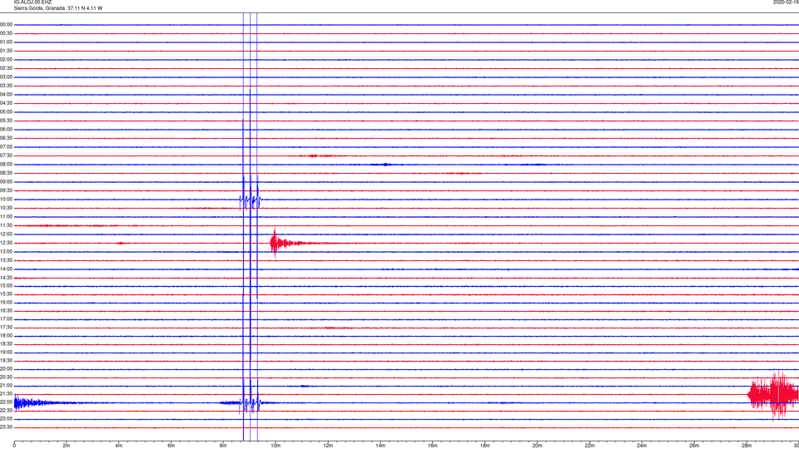The height and width of the screenshot is (449, 799).
Task: Select the 05:00 time label
Action: [x=6, y=112]
